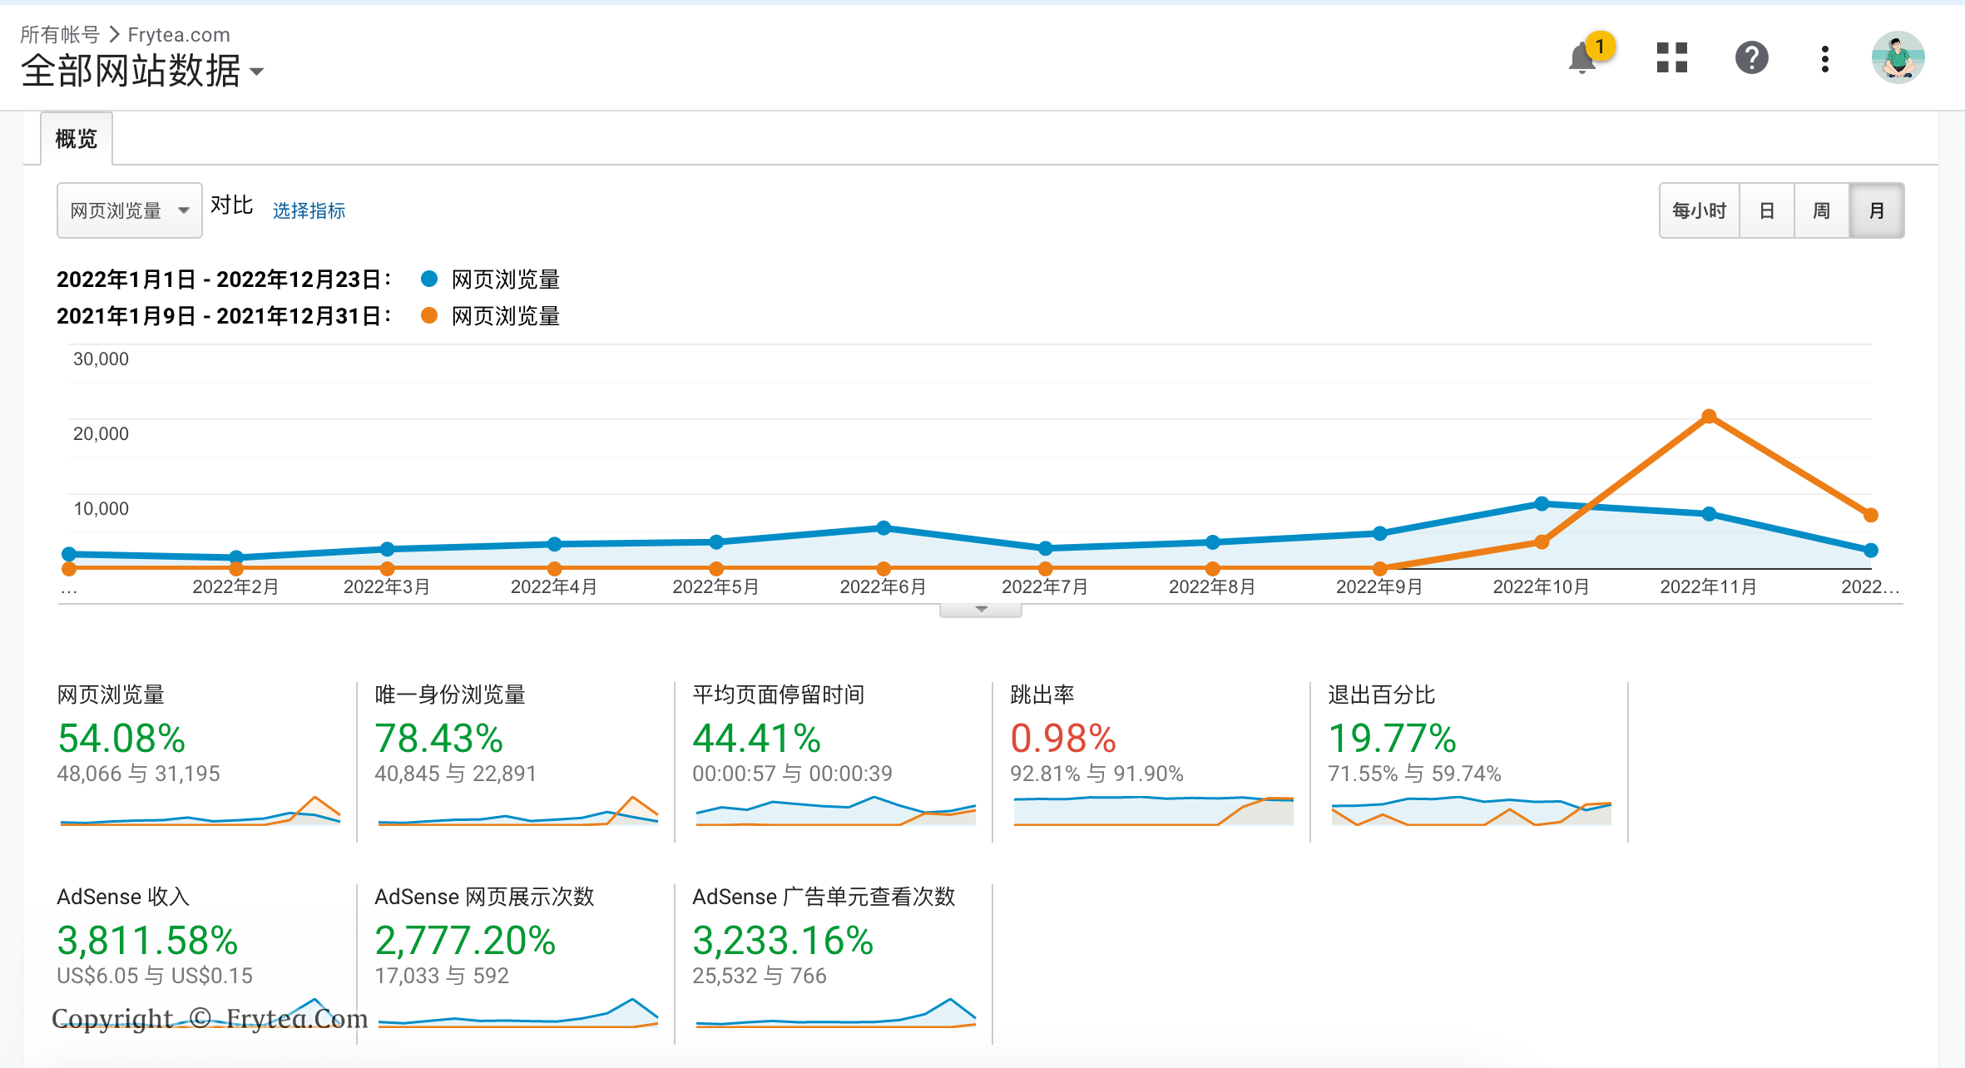Open the Google apps grid

1671,58
